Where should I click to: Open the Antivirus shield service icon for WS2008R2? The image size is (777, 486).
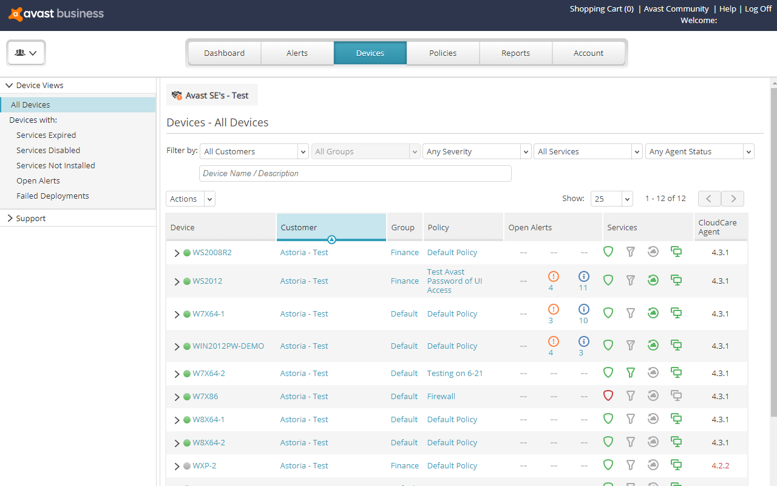[608, 252]
